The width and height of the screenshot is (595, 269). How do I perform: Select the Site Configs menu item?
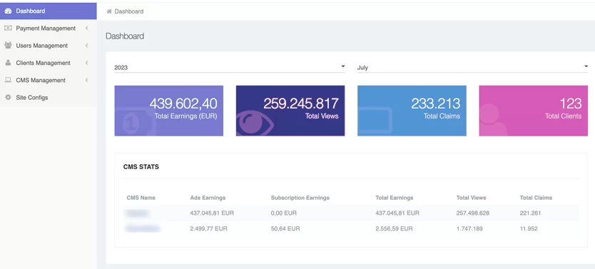(x=49, y=98)
